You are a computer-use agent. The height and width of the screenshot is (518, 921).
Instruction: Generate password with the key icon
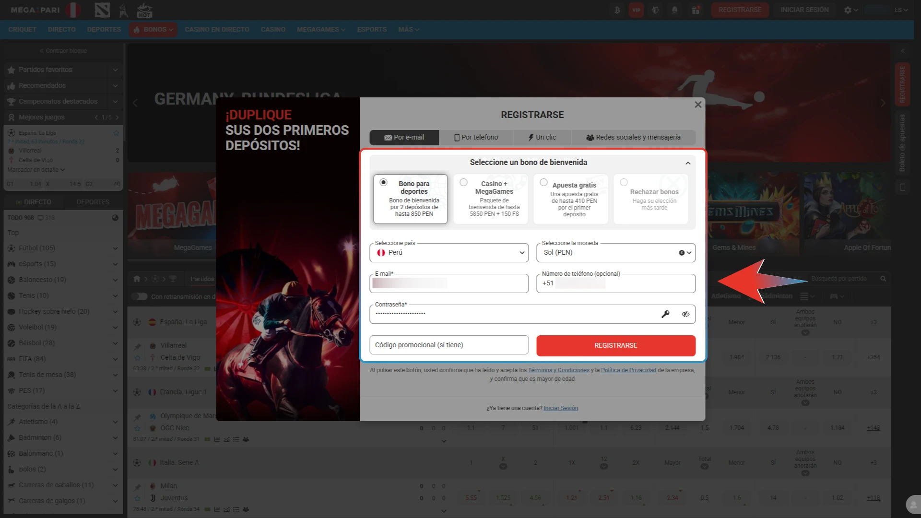coord(665,314)
